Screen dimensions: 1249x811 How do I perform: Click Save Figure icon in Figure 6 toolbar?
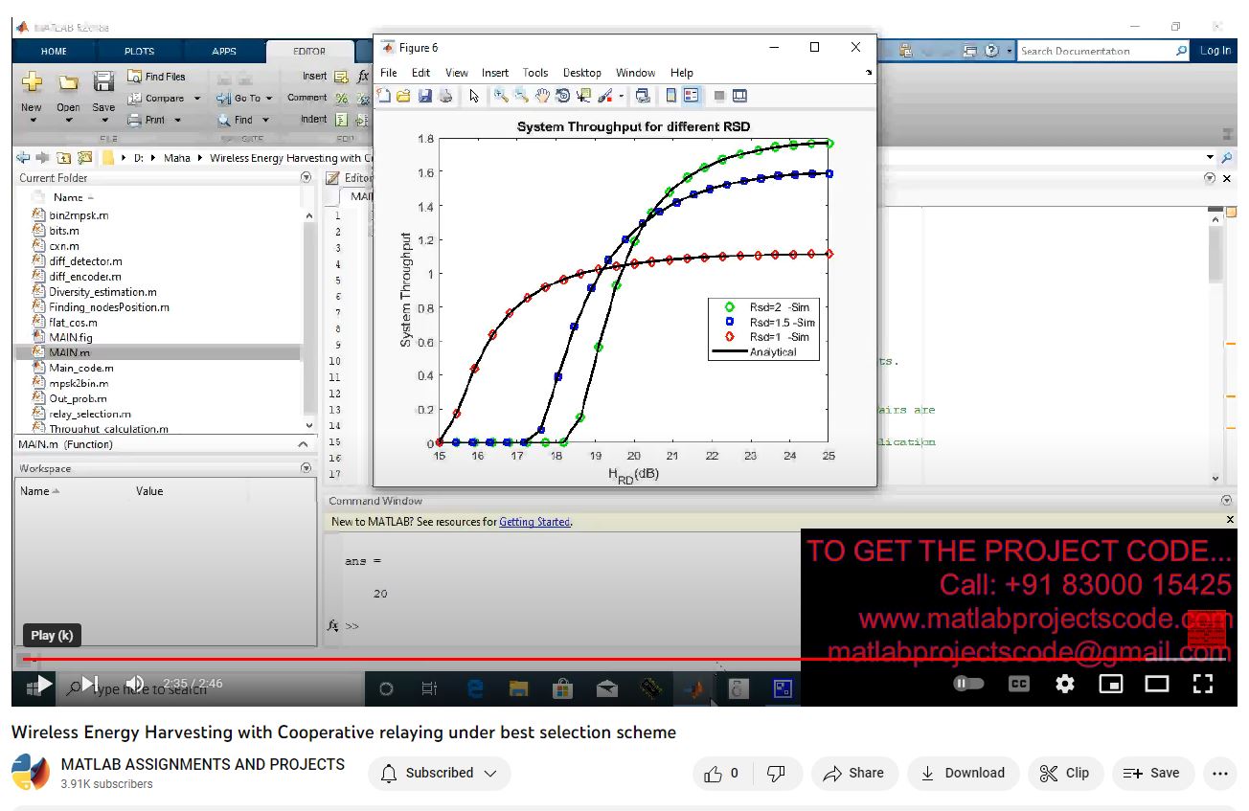click(424, 96)
